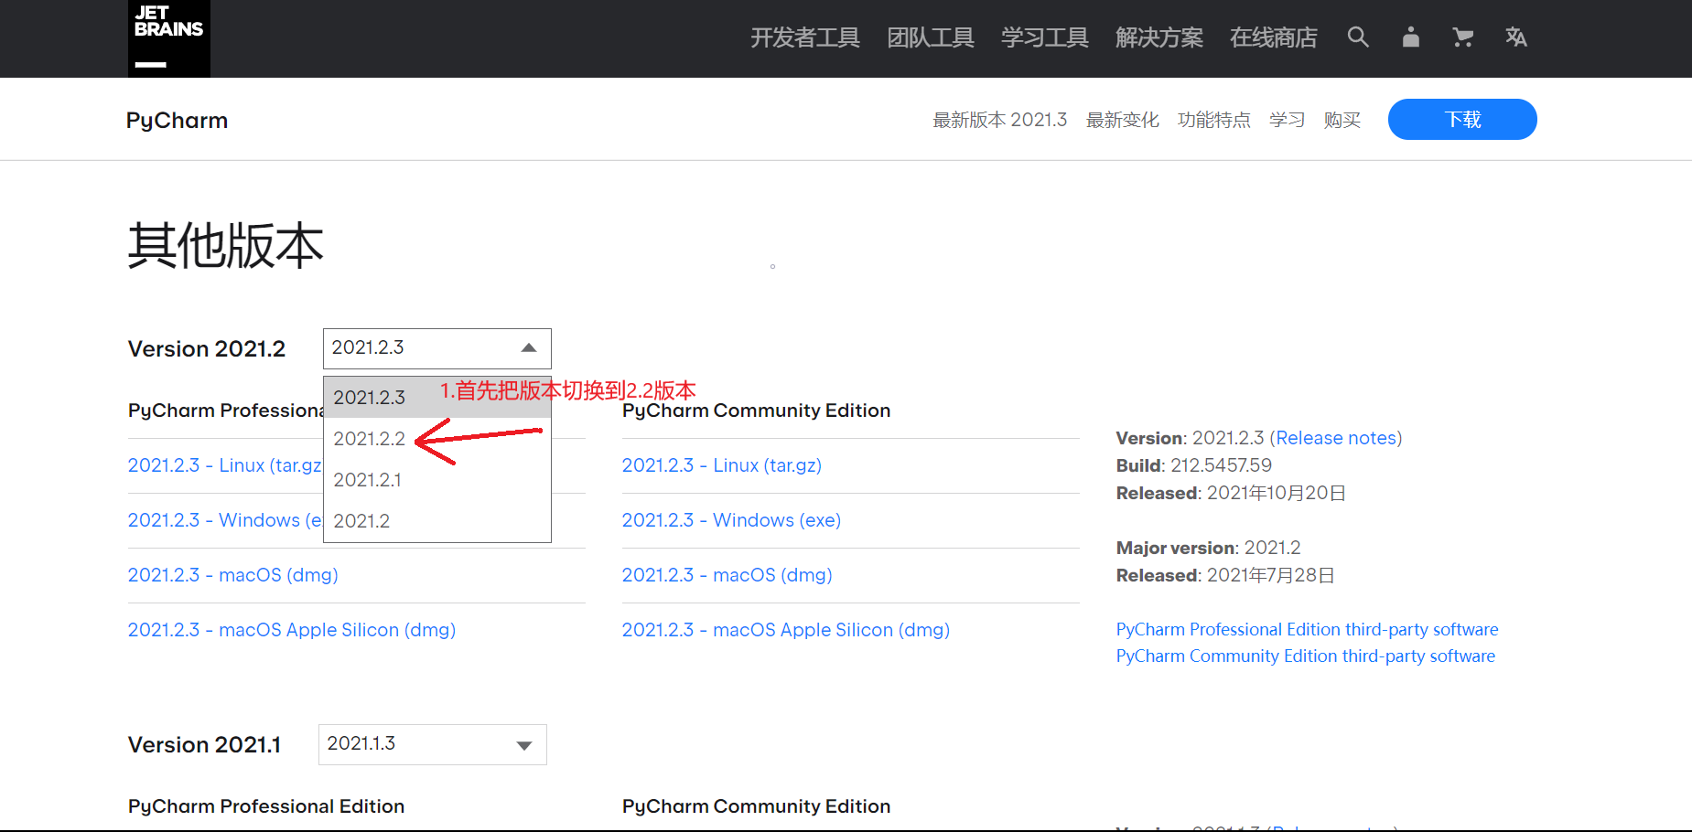
Task: Open the 学习 page link
Action: (x=1288, y=120)
